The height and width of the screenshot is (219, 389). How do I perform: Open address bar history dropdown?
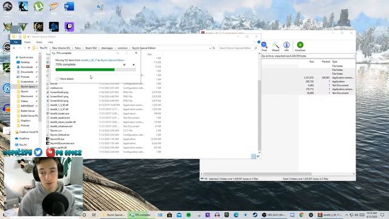(x=210, y=48)
